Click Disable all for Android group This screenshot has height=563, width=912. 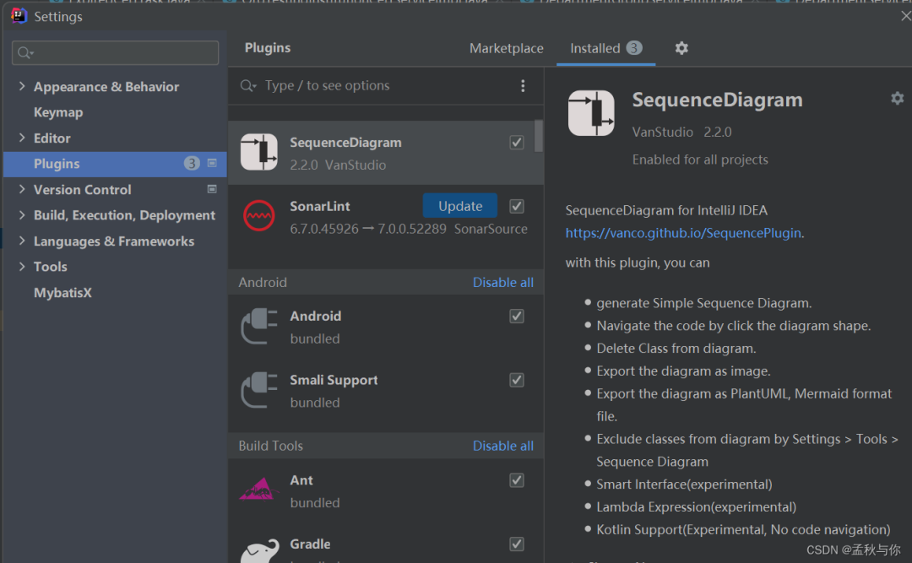(503, 283)
